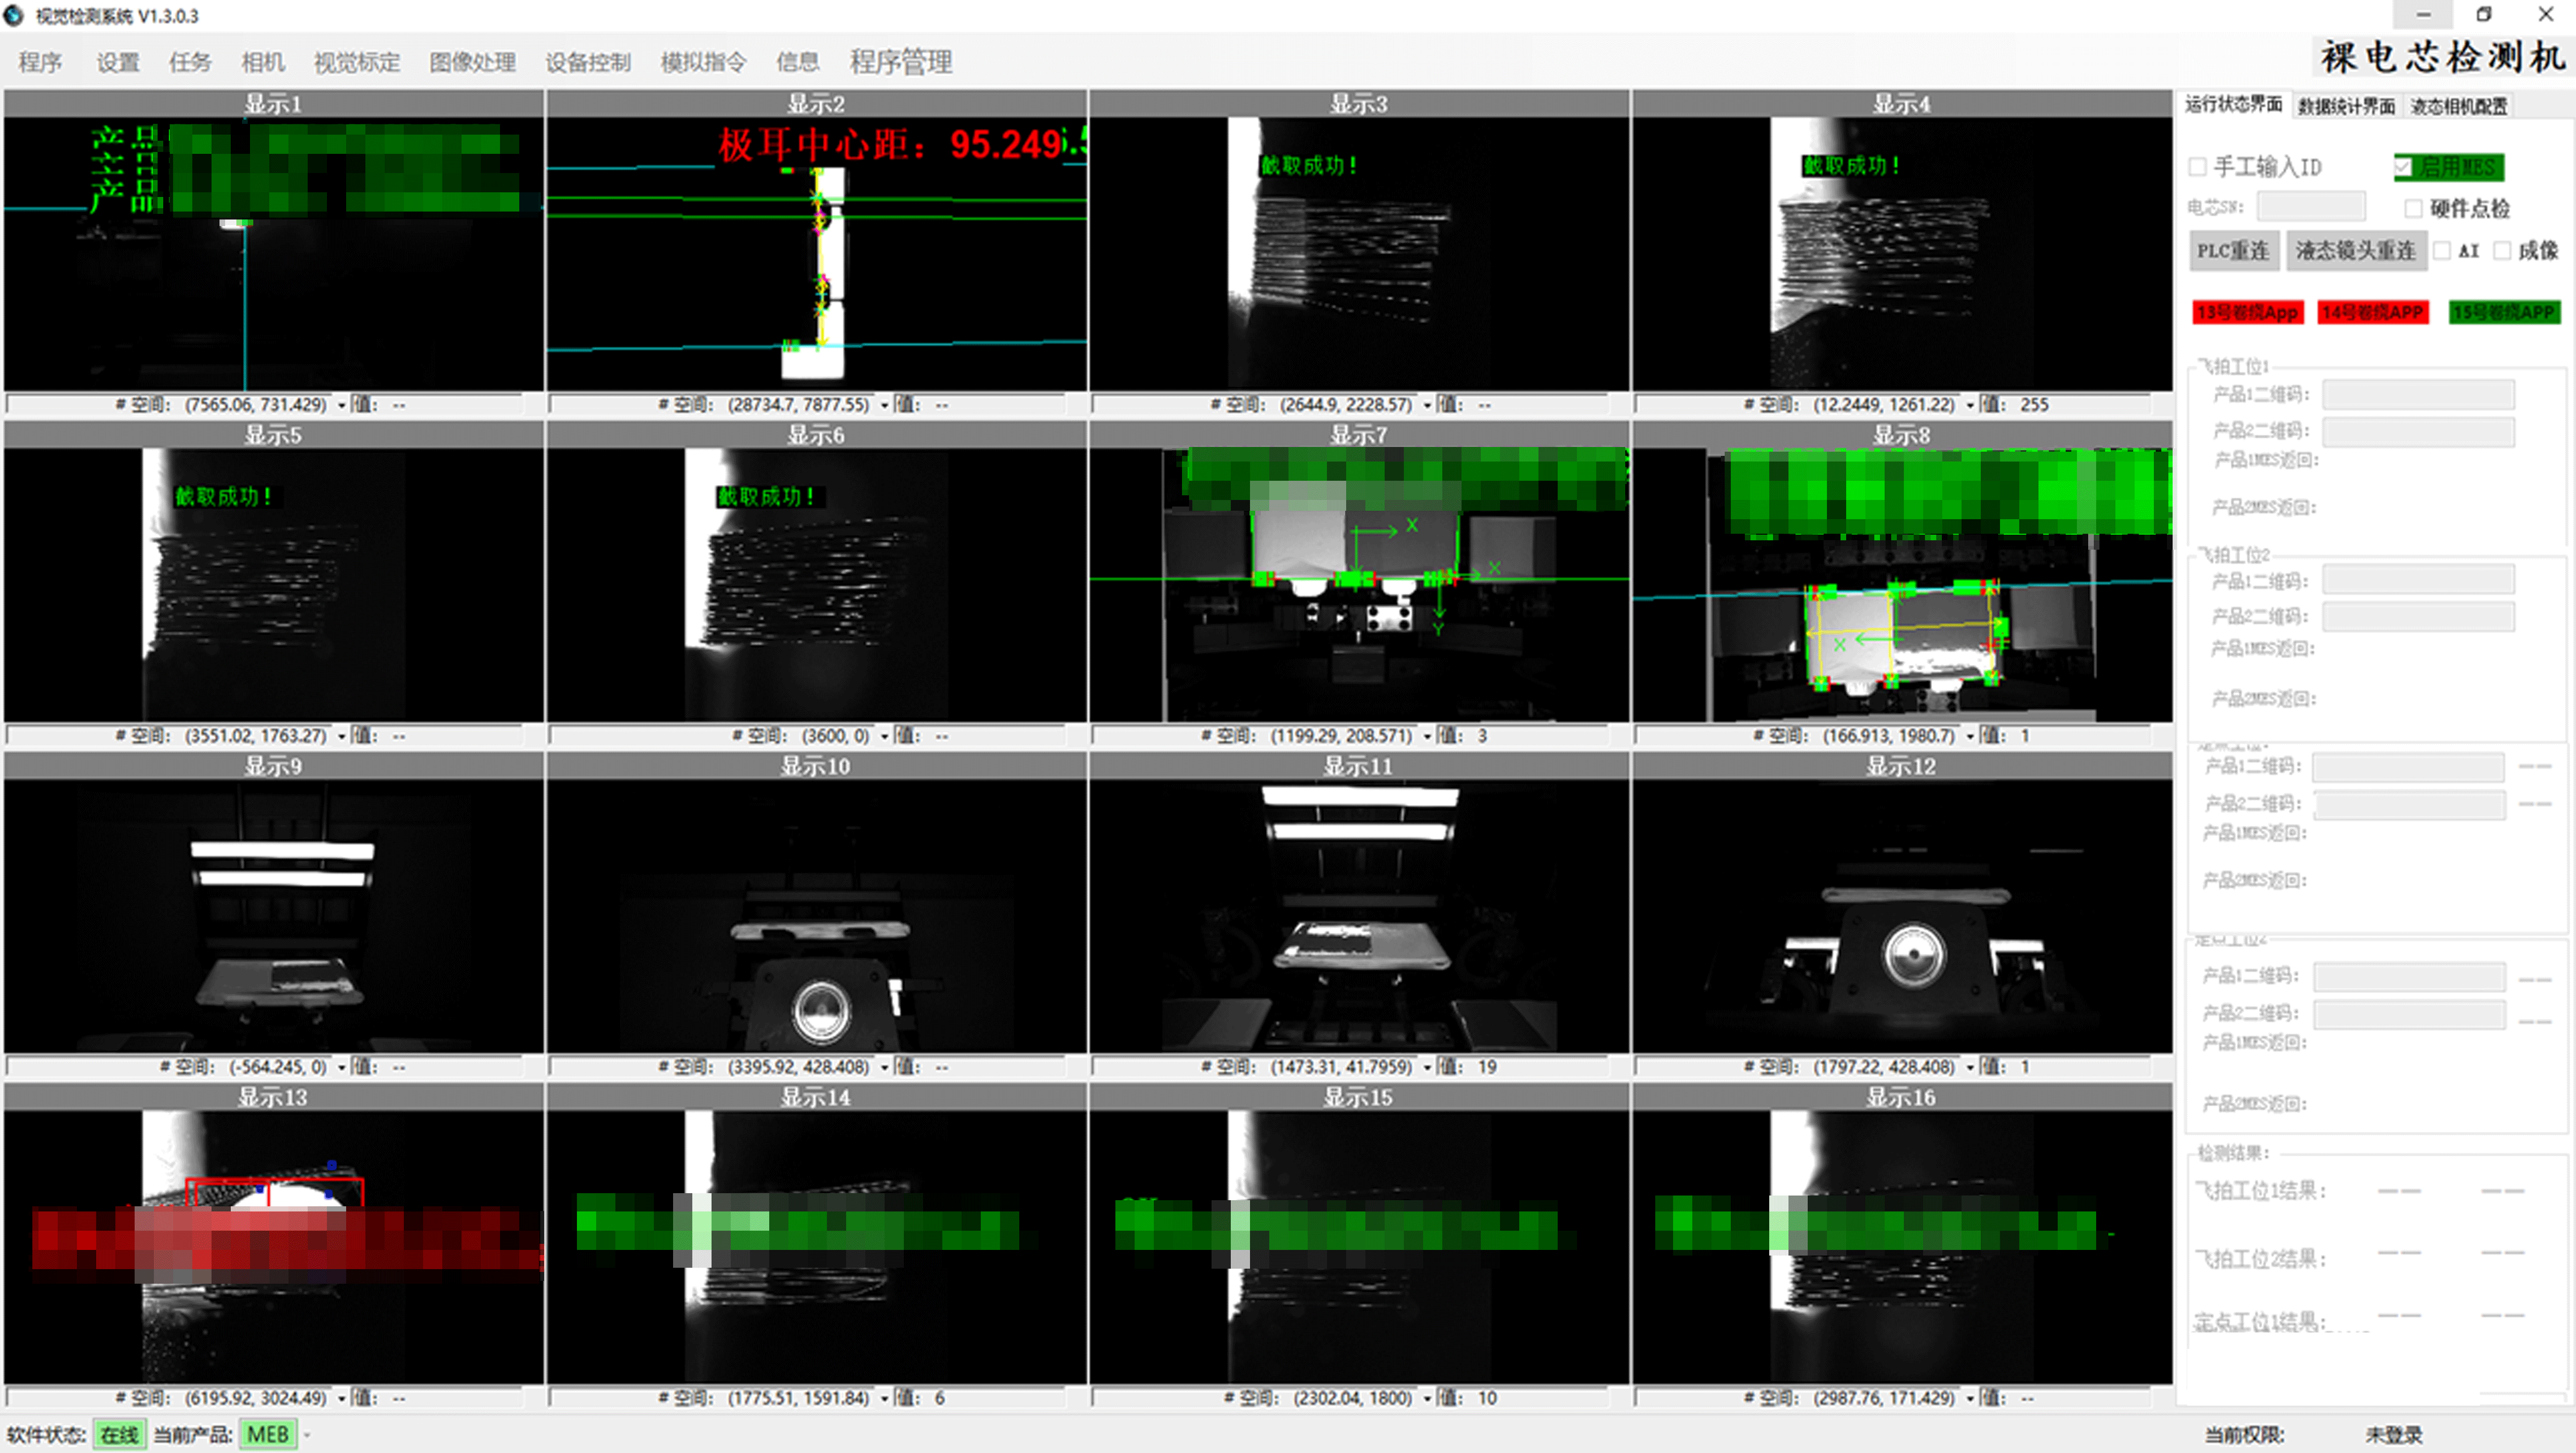
Task: Select the 显示11 camera image
Action: pyautogui.click(x=1359, y=916)
